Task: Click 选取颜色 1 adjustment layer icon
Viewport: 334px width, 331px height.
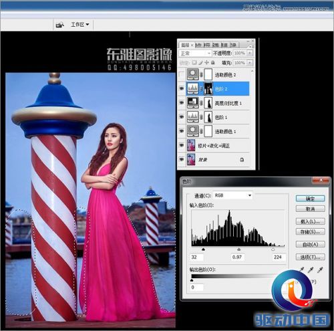Action: 192,131
